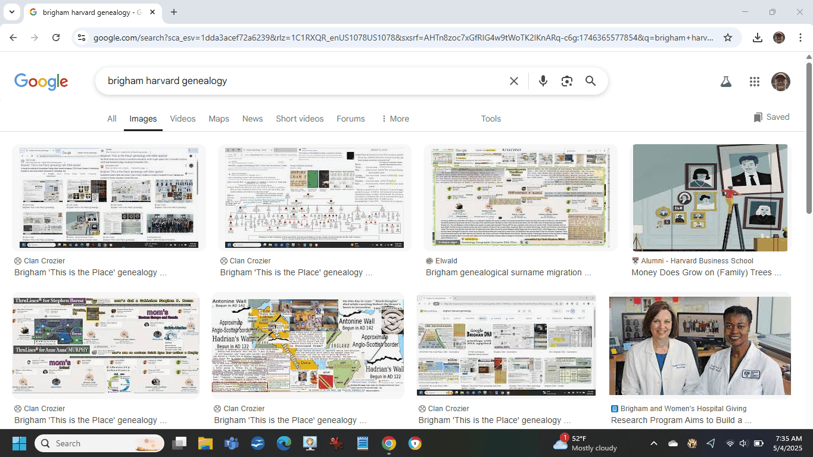The height and width of the screenshot is (457, 813).
Task: Open Search Labs flask icon
Action: (725, 82)
